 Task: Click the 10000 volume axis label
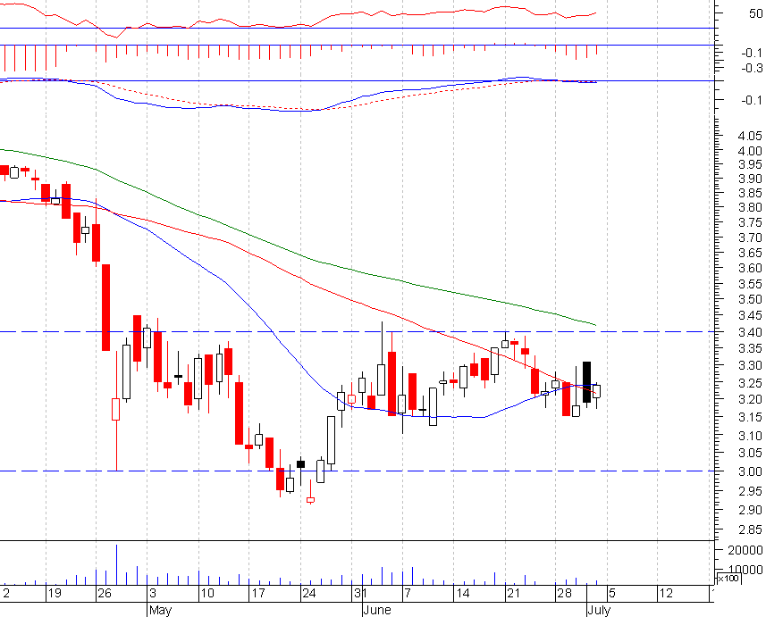[745, 570]
